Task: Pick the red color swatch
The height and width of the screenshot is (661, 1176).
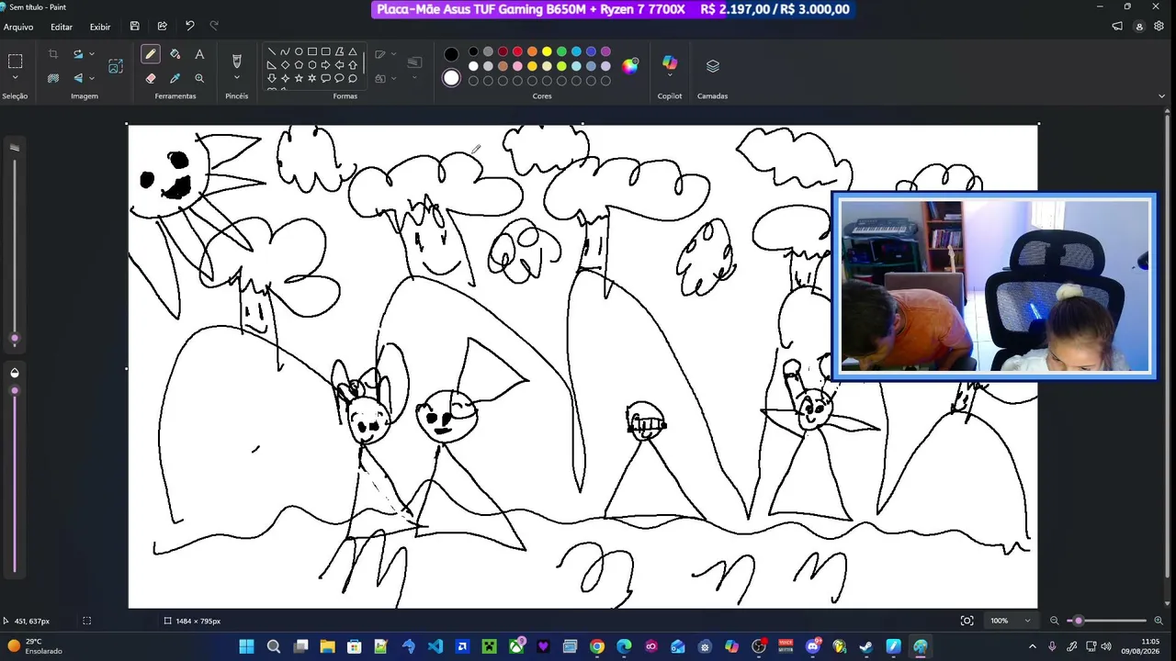Action: click(x=517, y=51)
